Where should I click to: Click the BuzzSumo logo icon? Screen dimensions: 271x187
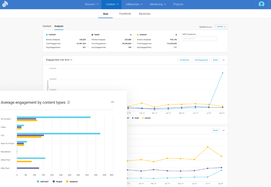pos(5,4)
